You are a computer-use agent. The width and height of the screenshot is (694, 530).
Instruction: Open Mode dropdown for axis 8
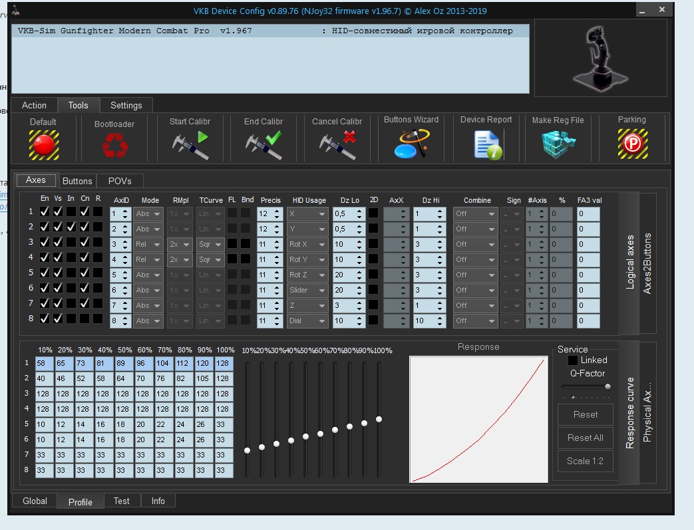[148, 321]
